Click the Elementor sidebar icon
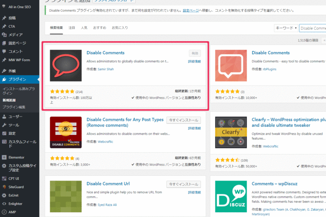326x217 pixels. tap(4, 157)
